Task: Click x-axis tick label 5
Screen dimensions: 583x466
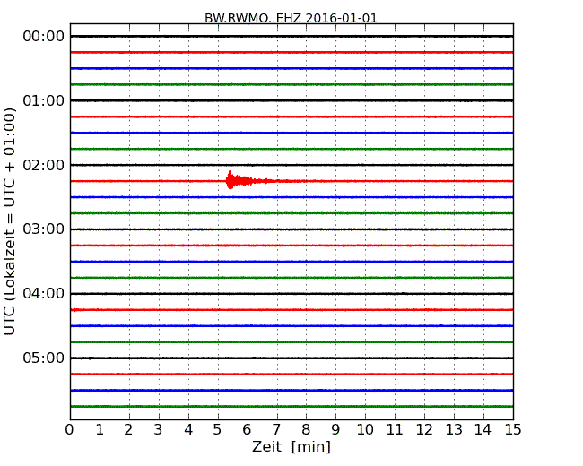Action: pyautogui.click(x=218, y=430)
